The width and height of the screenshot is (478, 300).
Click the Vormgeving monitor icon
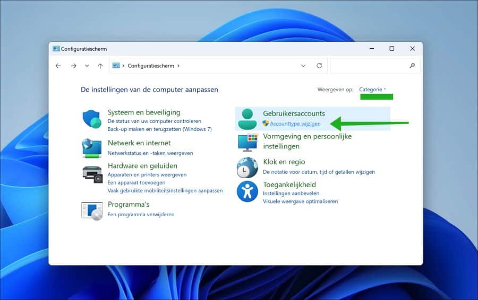click(247, 143)
